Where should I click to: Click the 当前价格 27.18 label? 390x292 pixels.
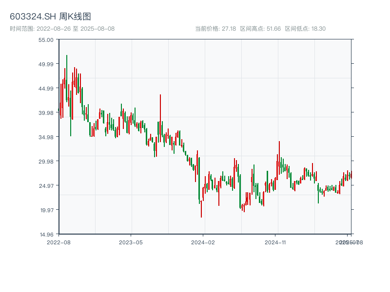coord(215,29)
